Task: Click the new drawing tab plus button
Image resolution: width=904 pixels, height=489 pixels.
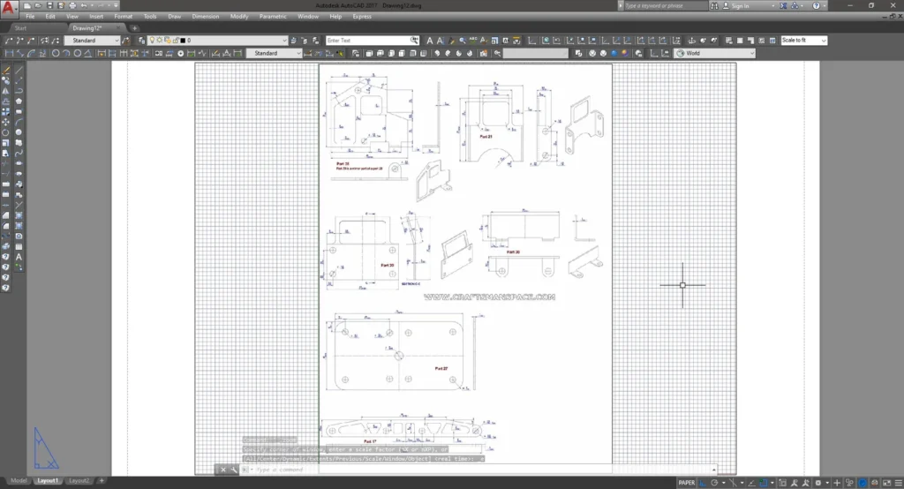Action: 134,27
